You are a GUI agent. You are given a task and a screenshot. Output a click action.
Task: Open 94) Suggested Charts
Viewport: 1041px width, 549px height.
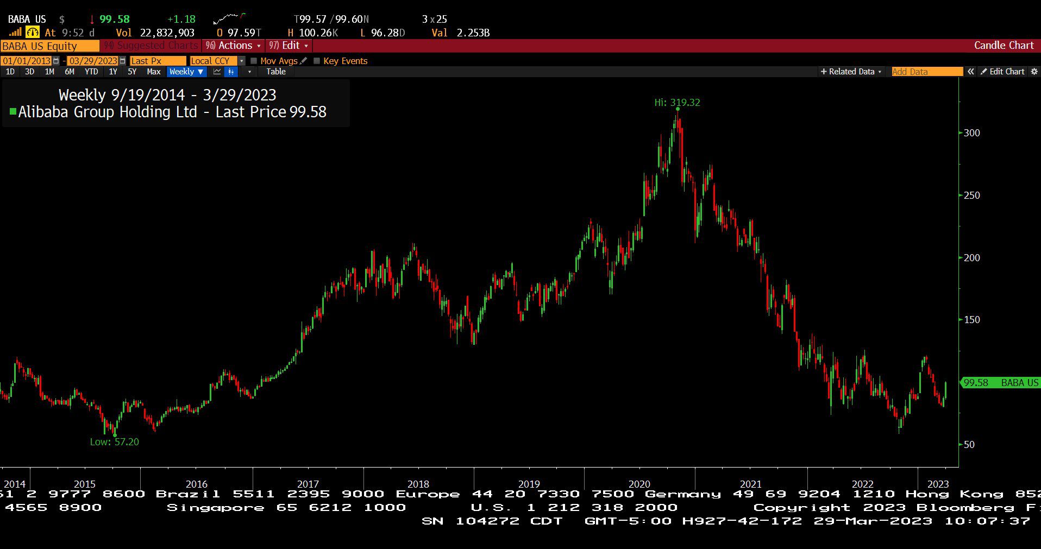pos(150,46)
